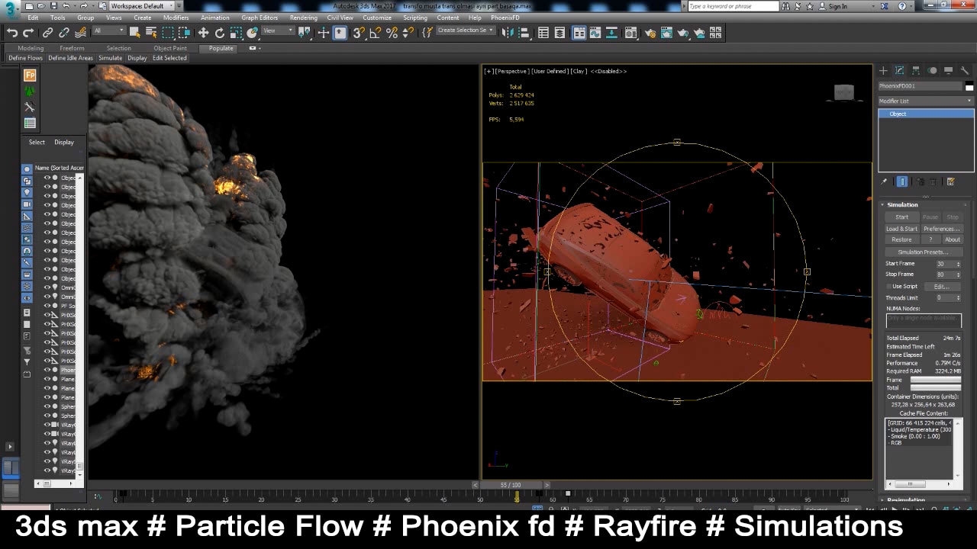
Task: Click the Define Flows button
Action: [x=25, y=58]
